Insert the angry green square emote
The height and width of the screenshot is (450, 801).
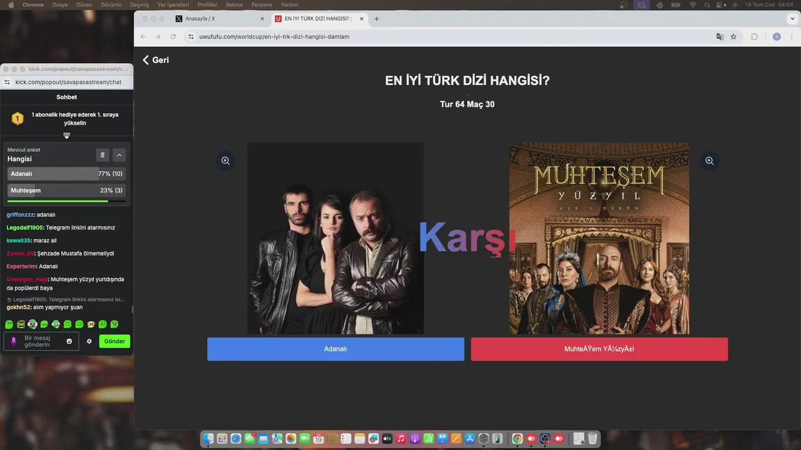tap(21, 324)
